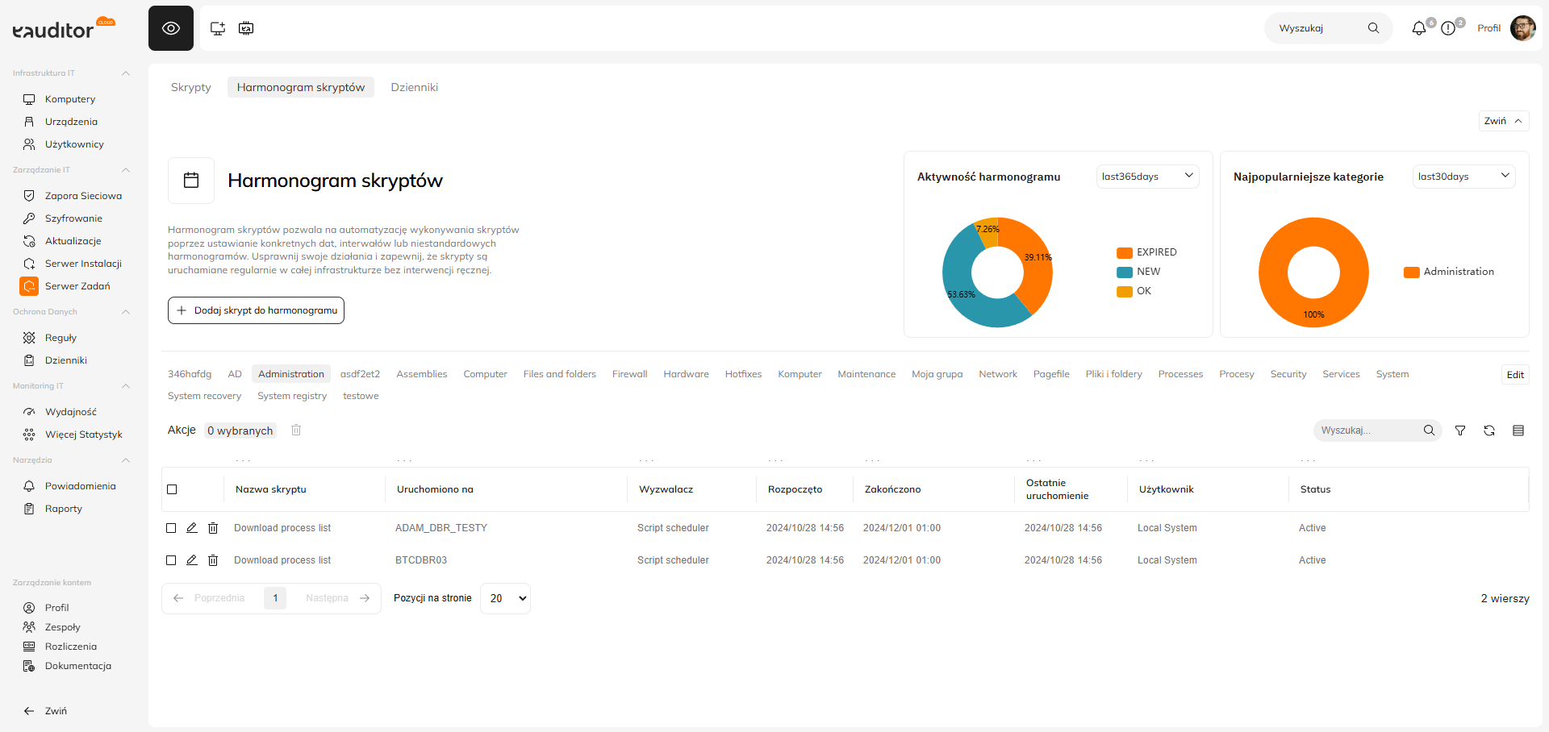Switch to the Dzienniki tab

(x=415, y=87)
